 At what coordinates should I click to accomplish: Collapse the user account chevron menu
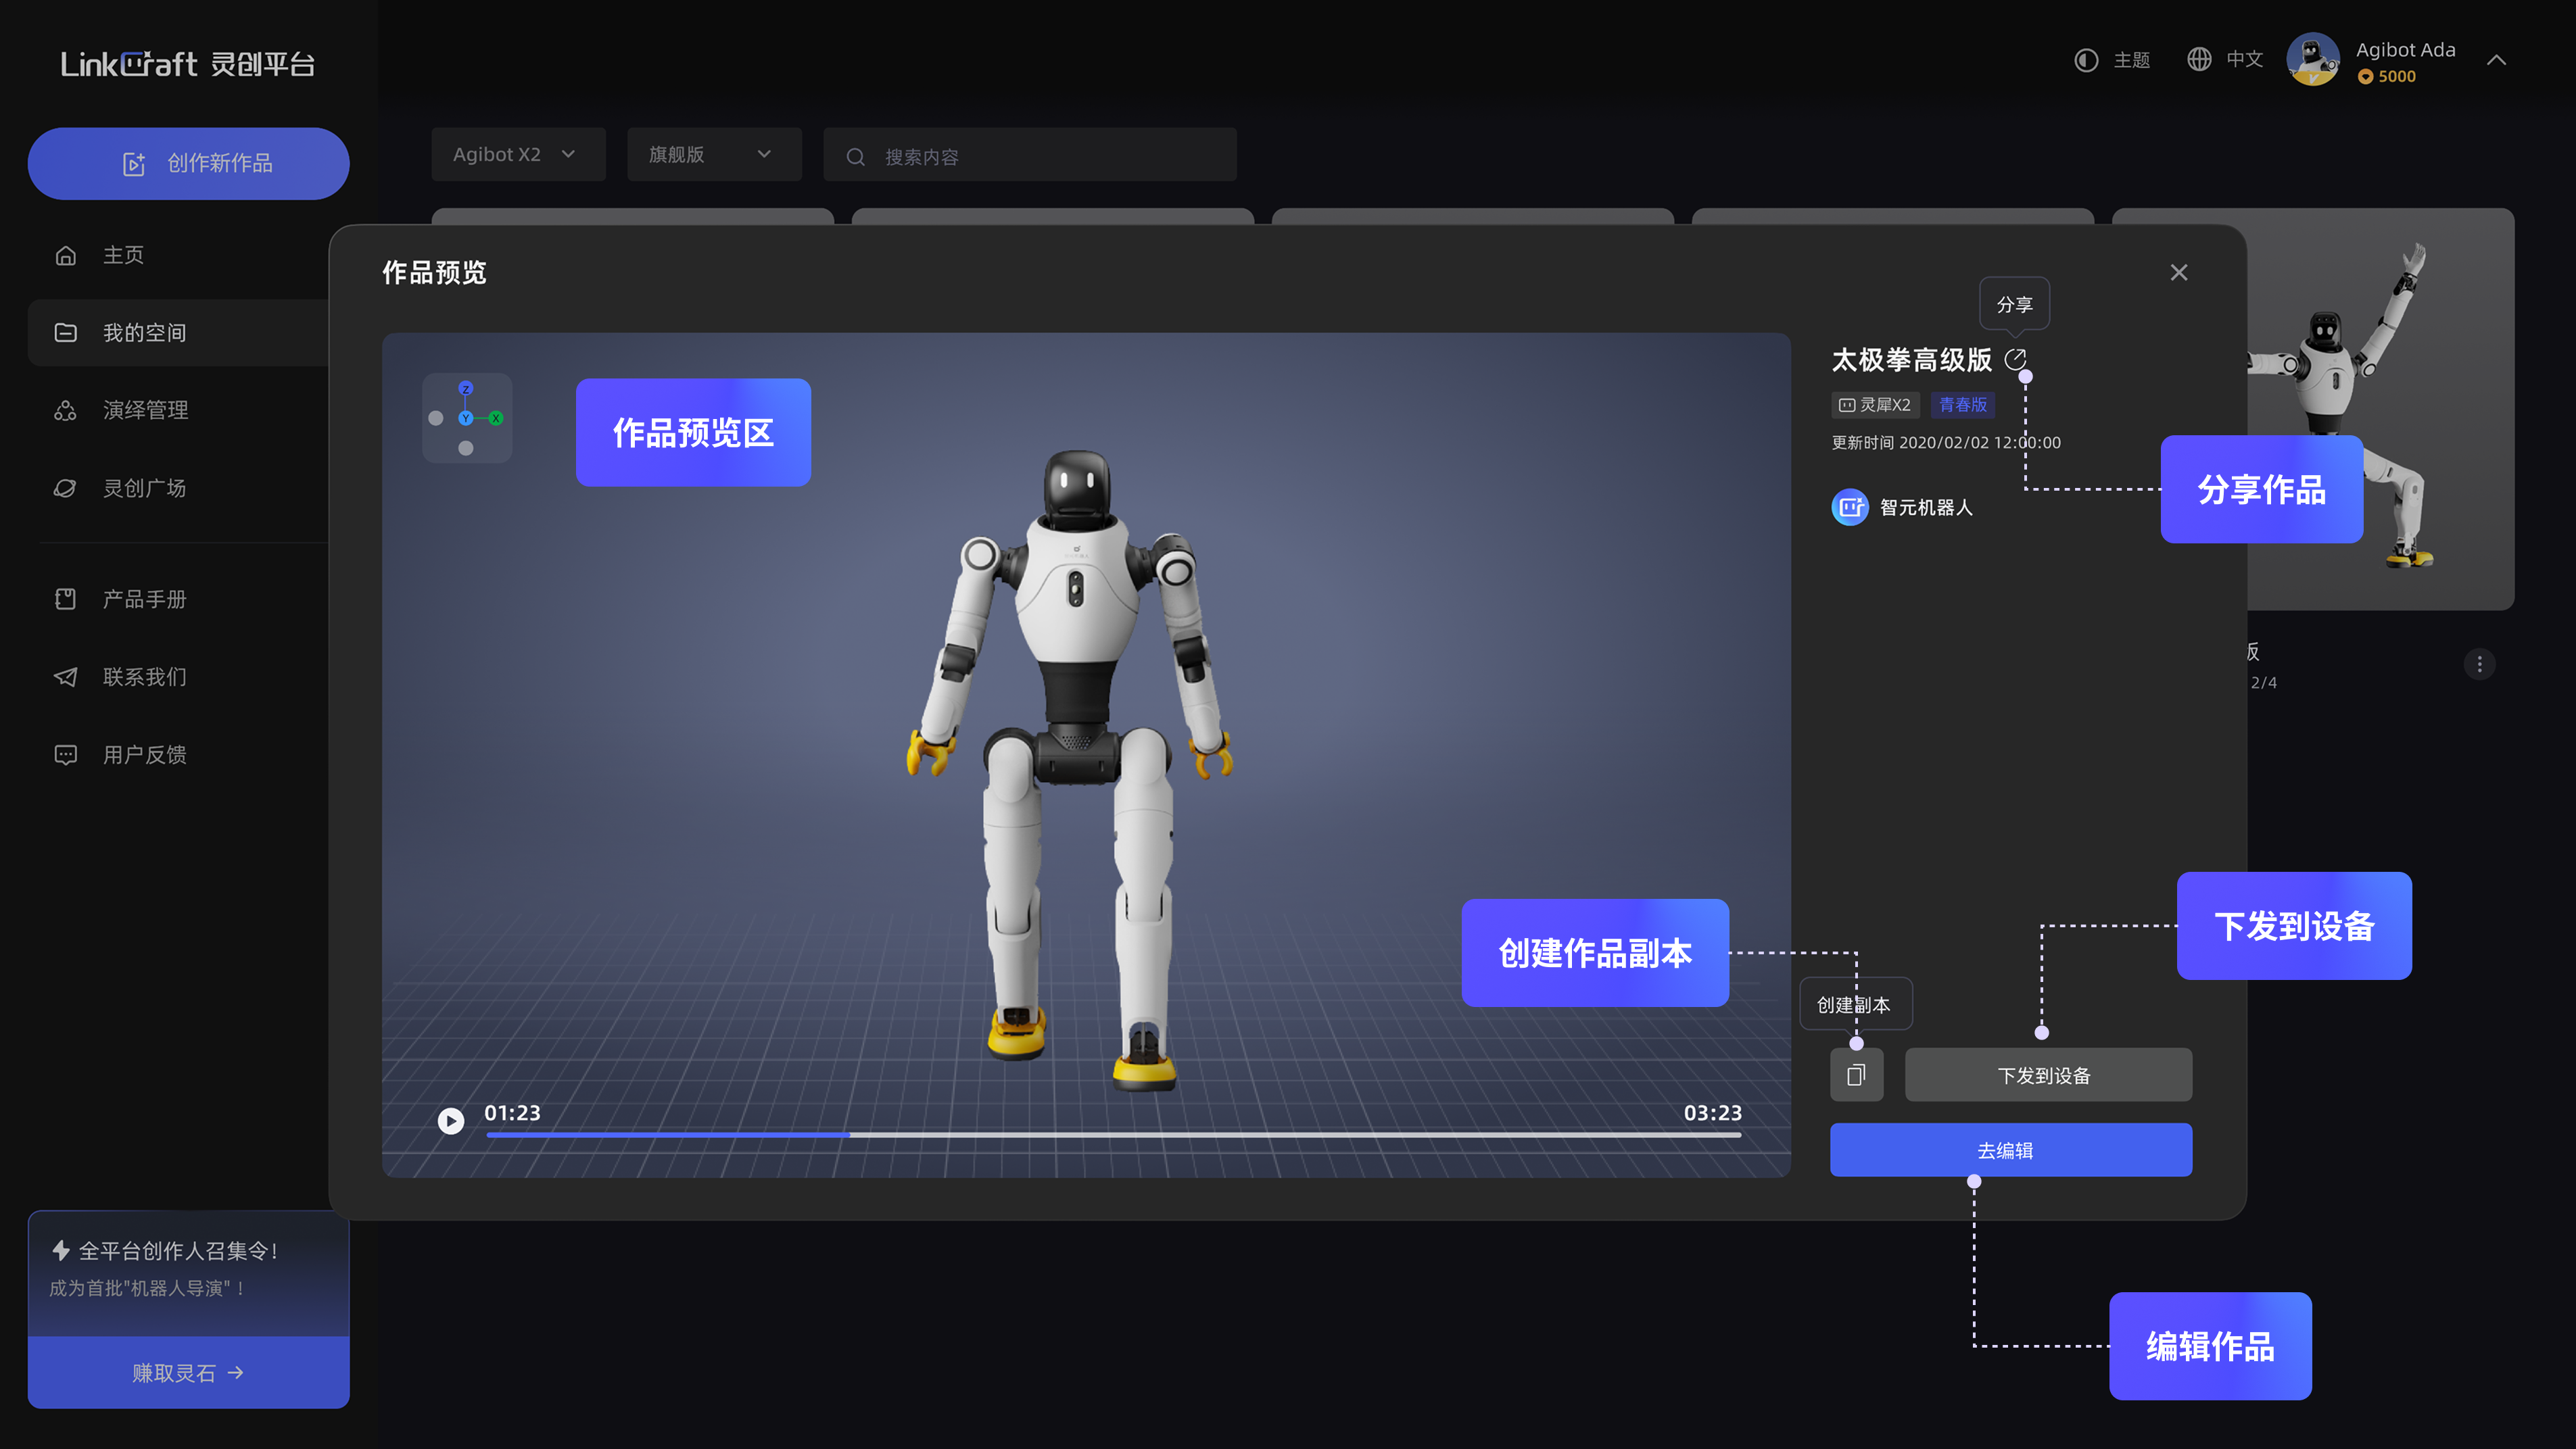click(2496, 60)
